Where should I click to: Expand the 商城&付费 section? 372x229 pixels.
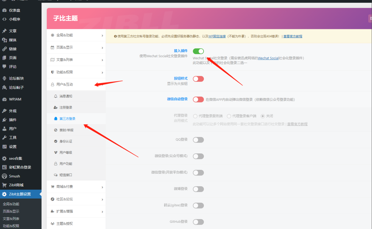tap(76, 187)
